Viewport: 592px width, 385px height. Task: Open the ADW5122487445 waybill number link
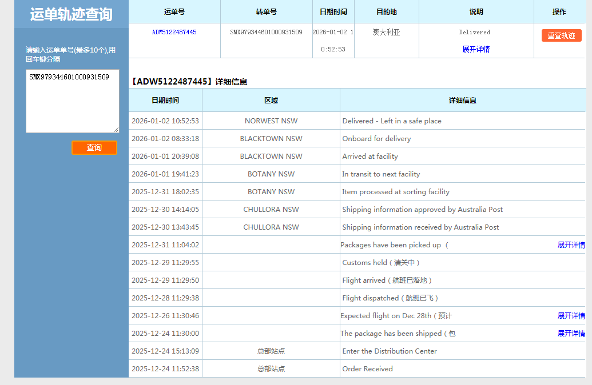[x=174, y=33]
